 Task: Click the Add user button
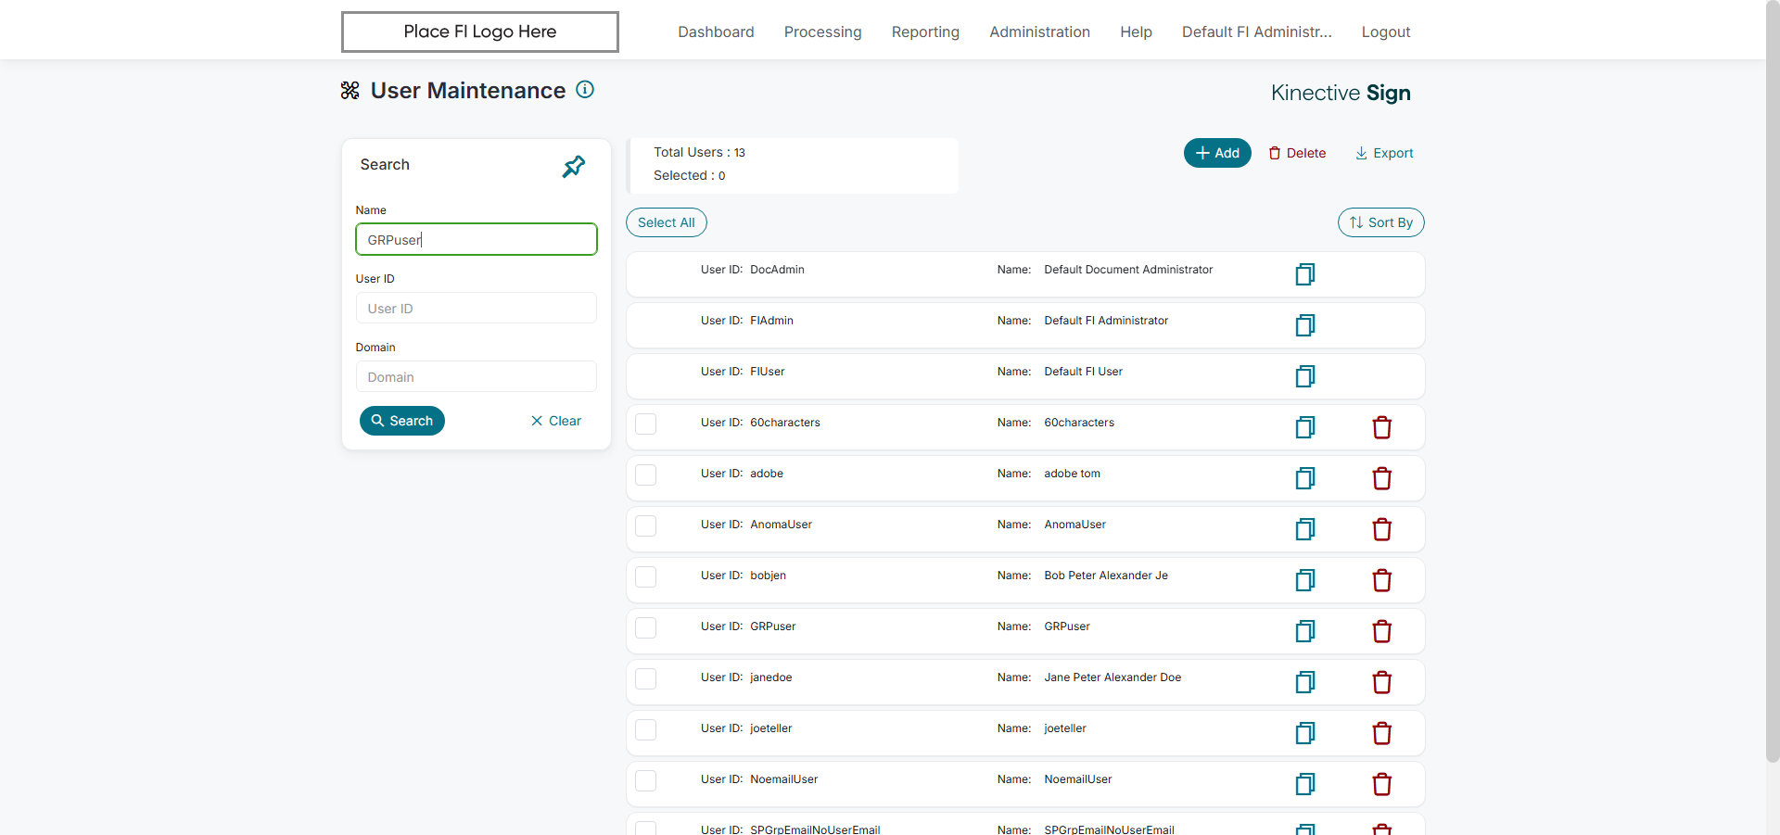[1217, 153]
